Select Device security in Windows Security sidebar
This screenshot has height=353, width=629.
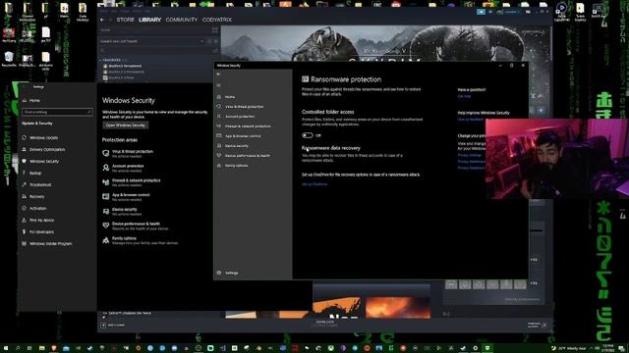click(x=236, y=146)
